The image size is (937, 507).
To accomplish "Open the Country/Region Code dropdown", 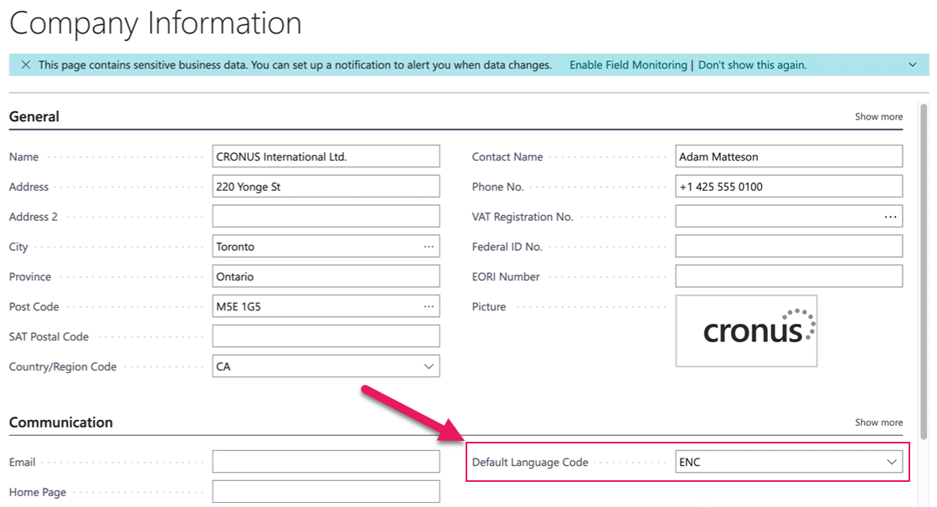I will [x=430, y=366].
